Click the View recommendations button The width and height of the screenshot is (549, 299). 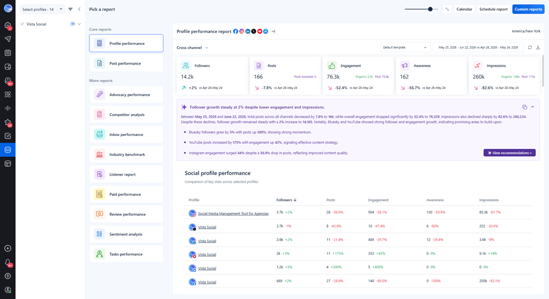click(x=509, y=153)
